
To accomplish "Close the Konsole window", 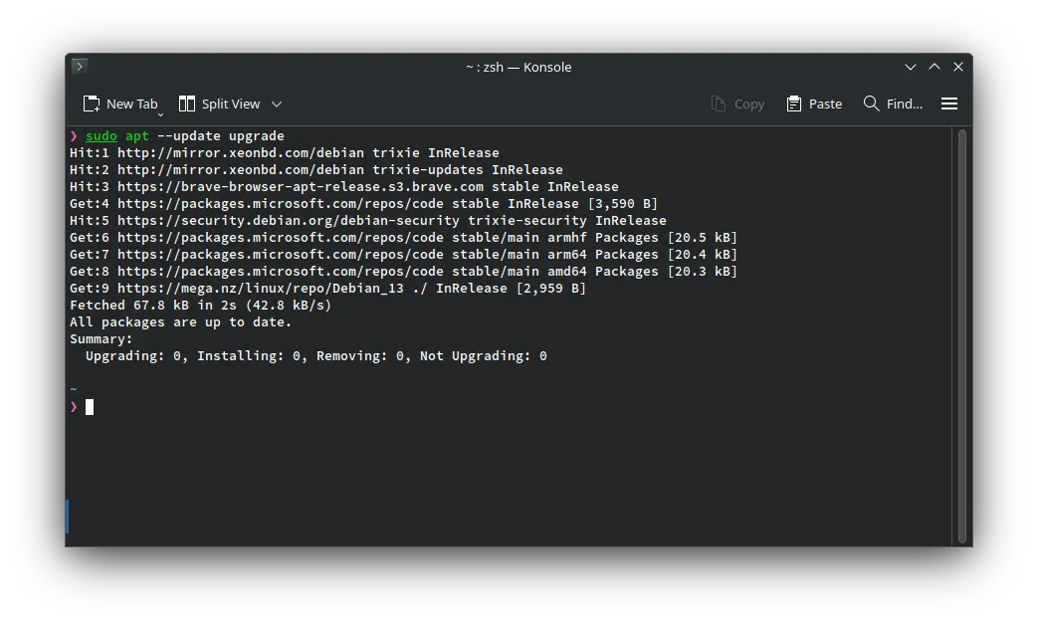I will (958, 67).
